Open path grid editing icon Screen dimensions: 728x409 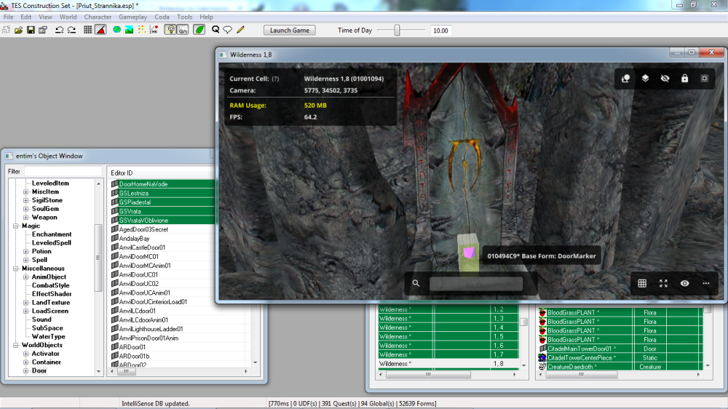pyautogui.click(x=142, y=30)
